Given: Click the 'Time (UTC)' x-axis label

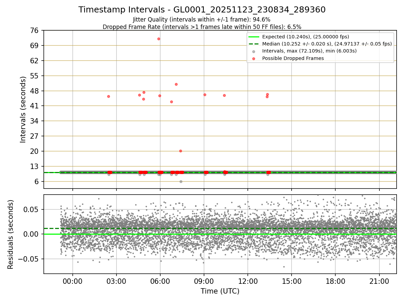Looking at the screenshot, I should [x=220, y=291].
